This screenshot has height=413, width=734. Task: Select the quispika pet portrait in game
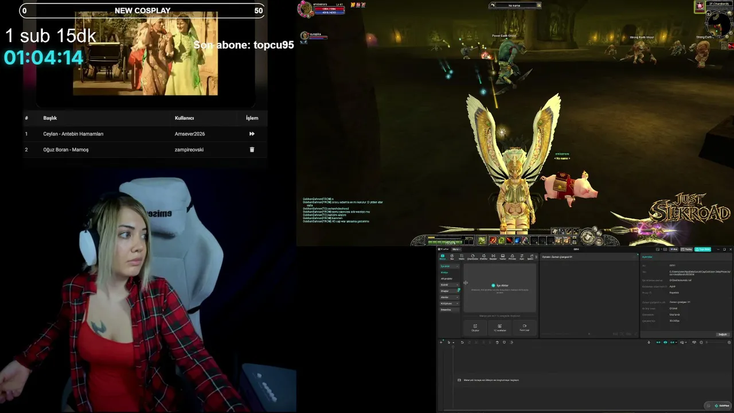click(304, 36)
